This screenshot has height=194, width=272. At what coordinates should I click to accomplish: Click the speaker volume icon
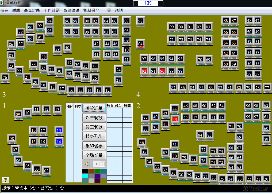click(x=87, y=164)
